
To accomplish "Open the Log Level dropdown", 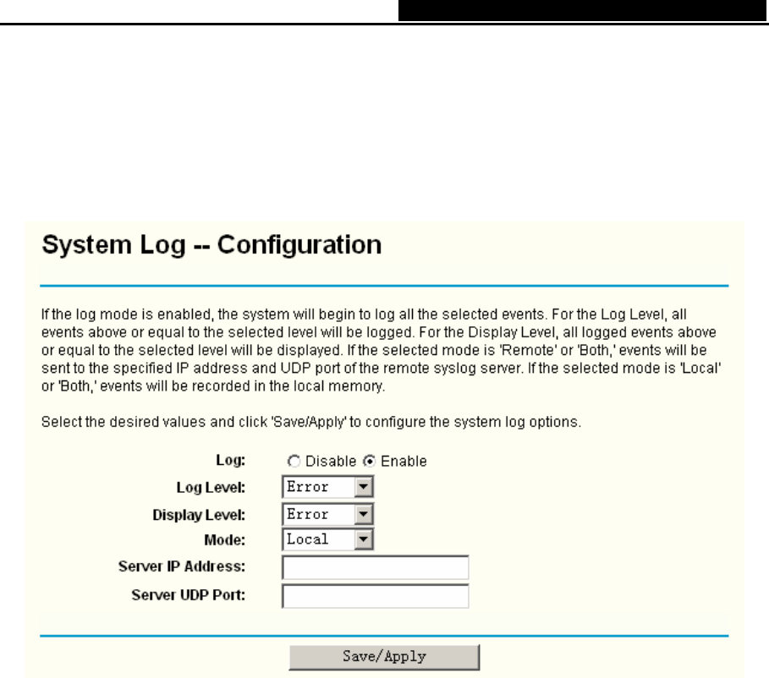I will pyautogui.click(x=327, y=487).
